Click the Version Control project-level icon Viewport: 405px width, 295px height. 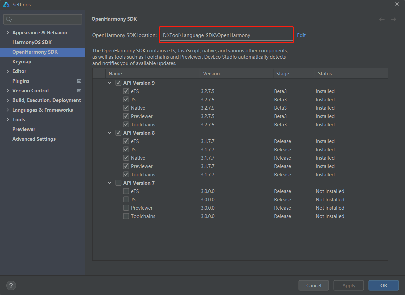[x=79, y=91]
